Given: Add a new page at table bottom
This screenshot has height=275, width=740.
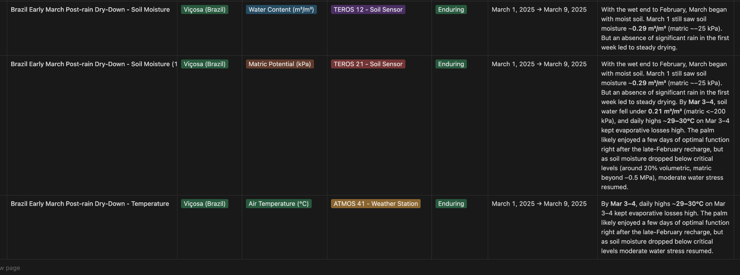Looking at the screenshot, I should [11, 268].
